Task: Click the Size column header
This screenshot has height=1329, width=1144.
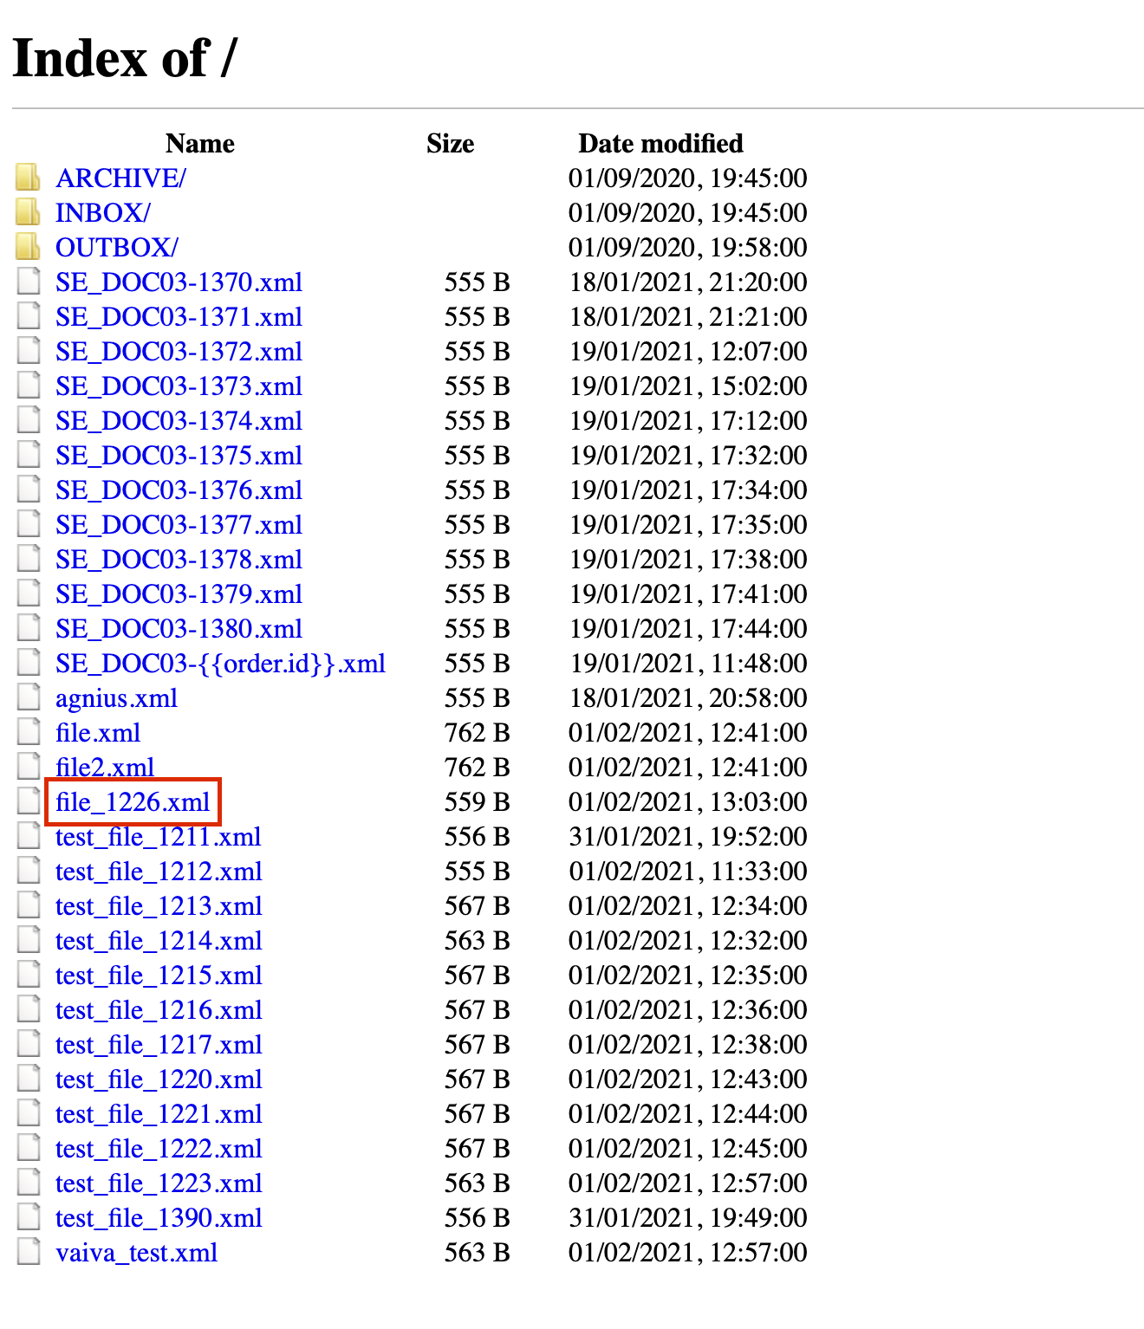Action: click(449, 144)
